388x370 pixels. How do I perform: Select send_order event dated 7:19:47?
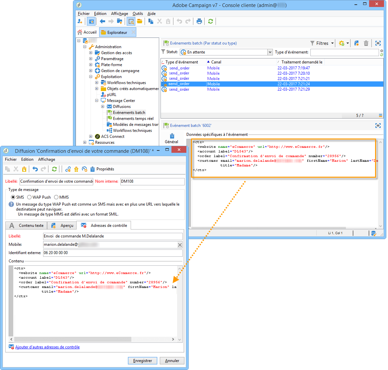[x=272, y=68]
